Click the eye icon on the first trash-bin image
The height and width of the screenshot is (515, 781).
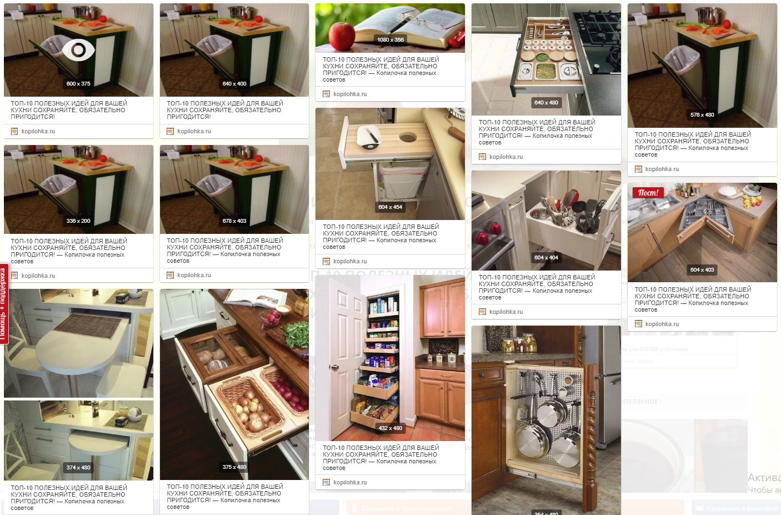(78, 50)
